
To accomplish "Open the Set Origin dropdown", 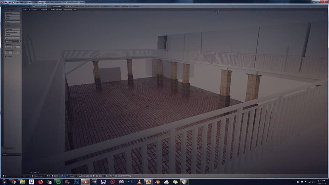I will tap(12, 41).
